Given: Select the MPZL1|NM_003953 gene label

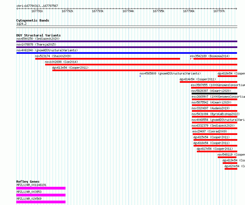Looking at the screenshot, I should click(x=29, y=192).
